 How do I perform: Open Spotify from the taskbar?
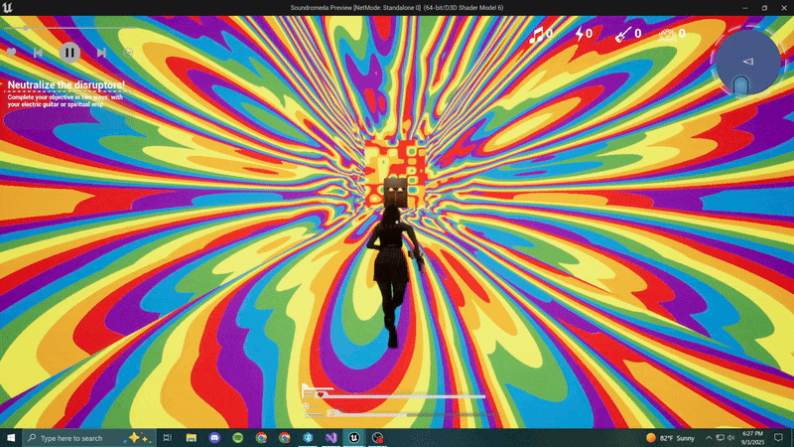(238, 438)
